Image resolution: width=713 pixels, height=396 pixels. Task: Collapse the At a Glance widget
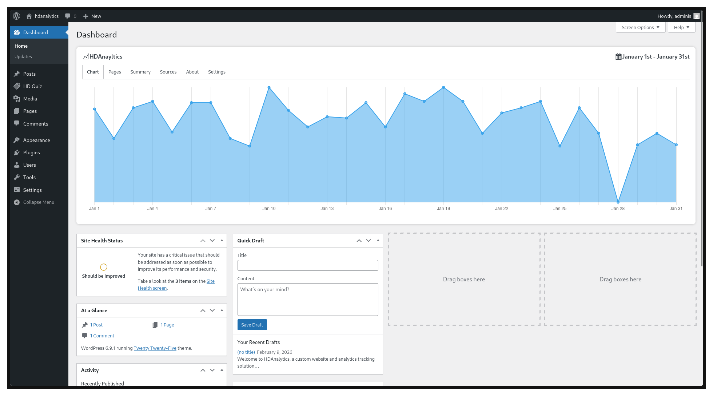(x=222, y=310)
